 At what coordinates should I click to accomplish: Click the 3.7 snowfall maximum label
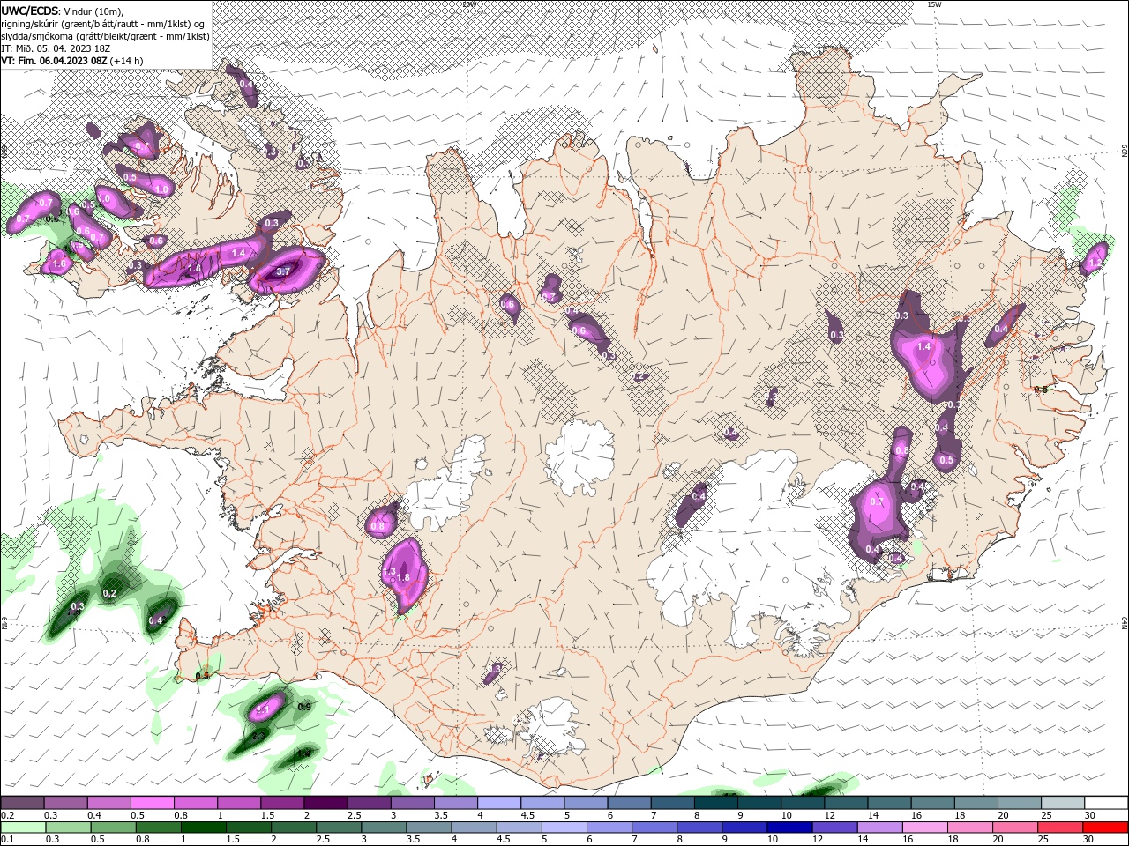[283, 272]
